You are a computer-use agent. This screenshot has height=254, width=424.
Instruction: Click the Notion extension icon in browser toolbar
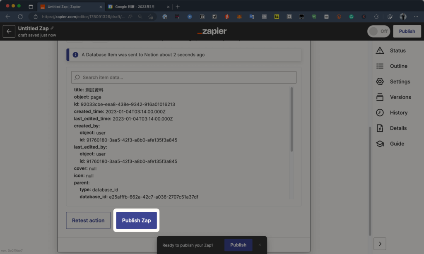202,17
